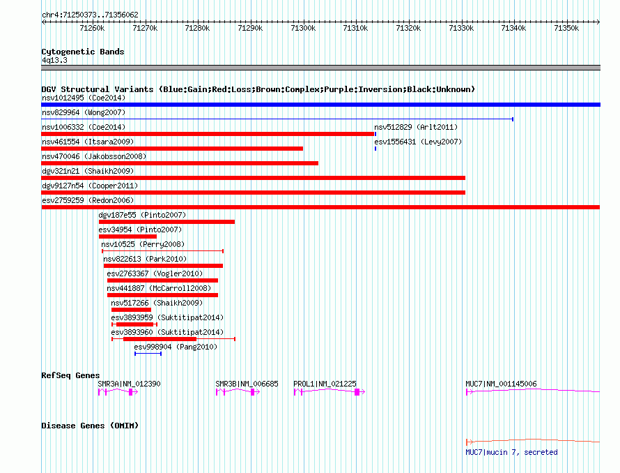
Task: Click the nsv517266 (Shaikh2009) short red bar
Action: pos(131,310)
